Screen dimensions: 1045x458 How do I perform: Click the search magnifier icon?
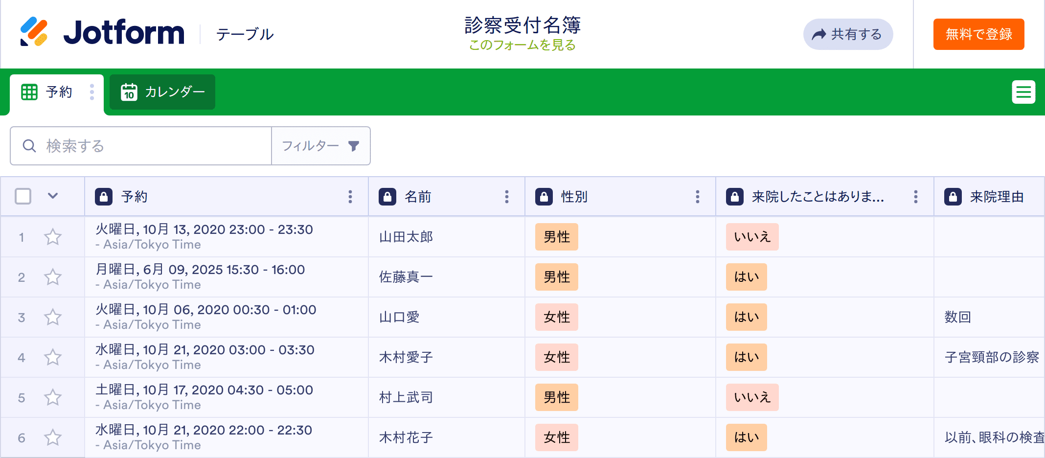pos(29,146)
